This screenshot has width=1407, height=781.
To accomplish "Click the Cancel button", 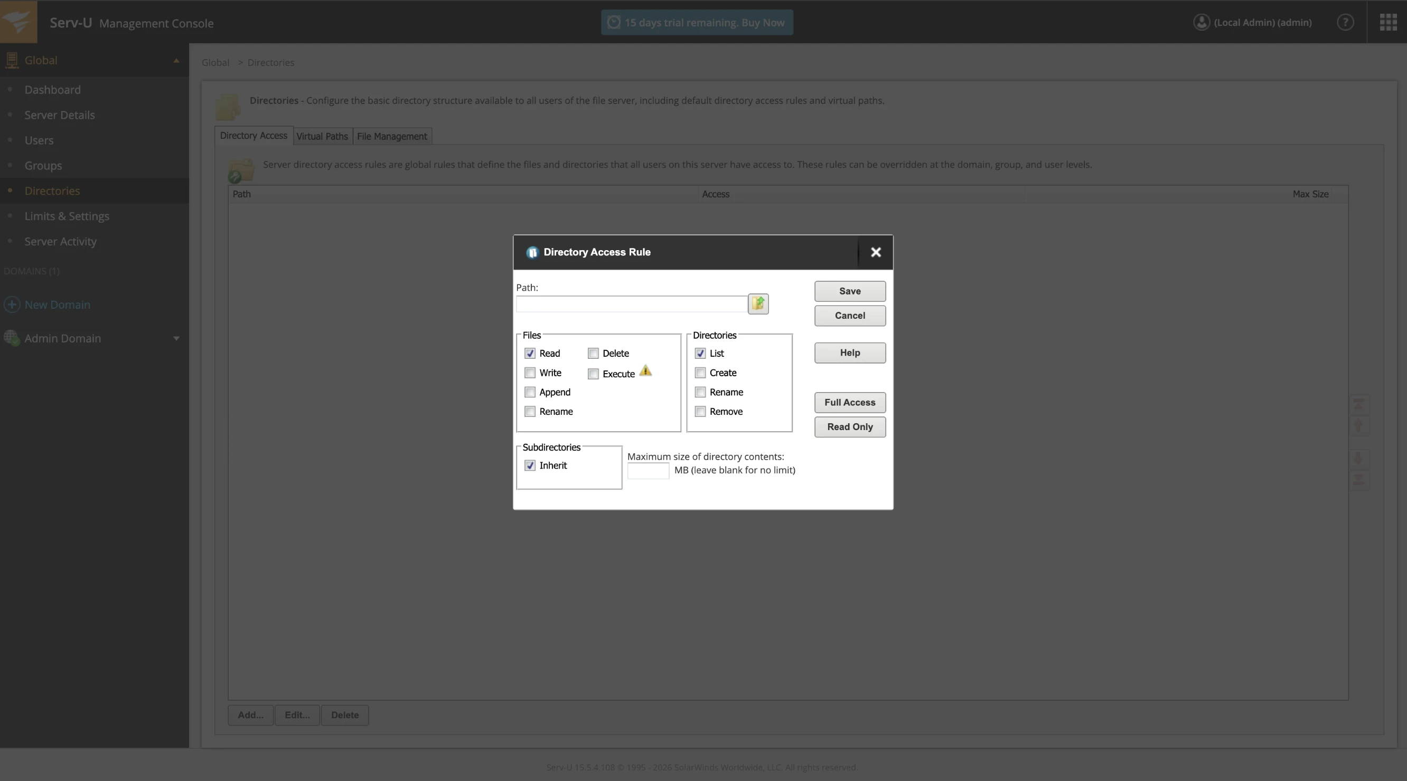I will pyautogui.click(x=850, y=316).
